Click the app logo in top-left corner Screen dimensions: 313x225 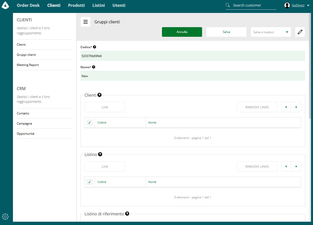tap(5, 5)
